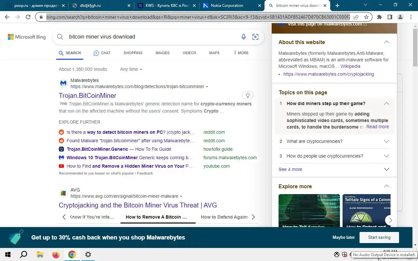The height and width of the screenshot is (261, 418).
Task: Click the Start saving button
Action: (379, 238)
